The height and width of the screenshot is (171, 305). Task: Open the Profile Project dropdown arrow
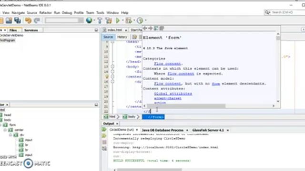point(145,20)
